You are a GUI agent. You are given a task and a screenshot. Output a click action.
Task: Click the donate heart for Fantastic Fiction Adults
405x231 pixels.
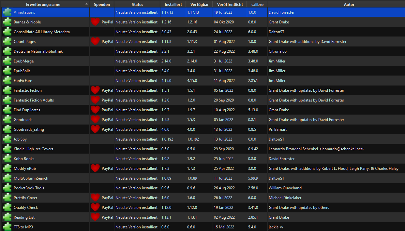point(95,100)
